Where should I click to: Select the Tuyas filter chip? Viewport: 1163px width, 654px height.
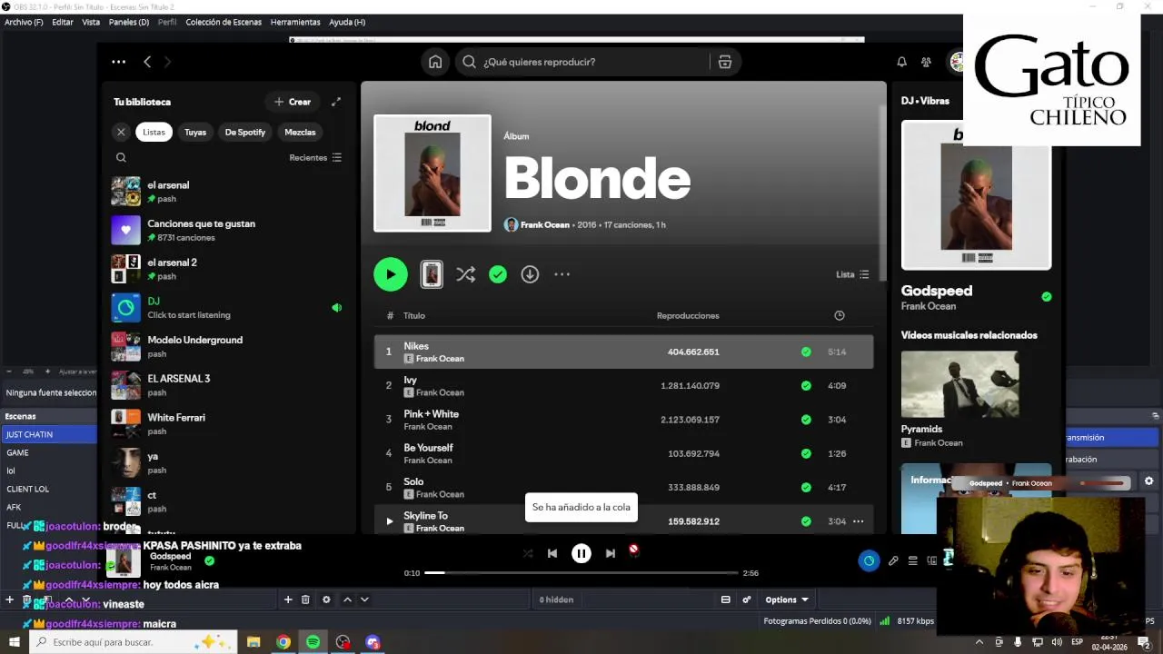[x=195, y=132]
